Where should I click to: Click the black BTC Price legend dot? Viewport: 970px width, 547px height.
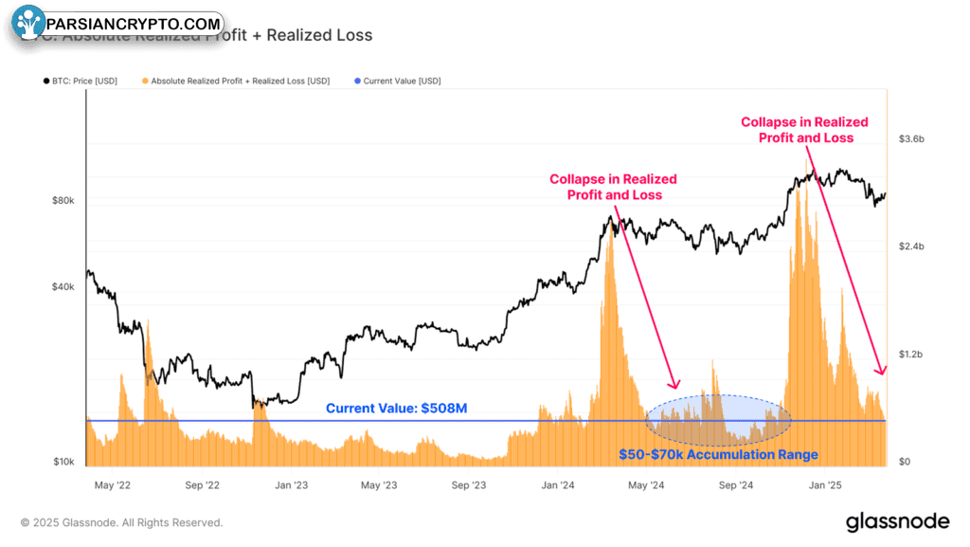[46, 82]
